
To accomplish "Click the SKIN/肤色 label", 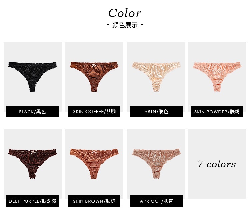I will click(156, 111).
